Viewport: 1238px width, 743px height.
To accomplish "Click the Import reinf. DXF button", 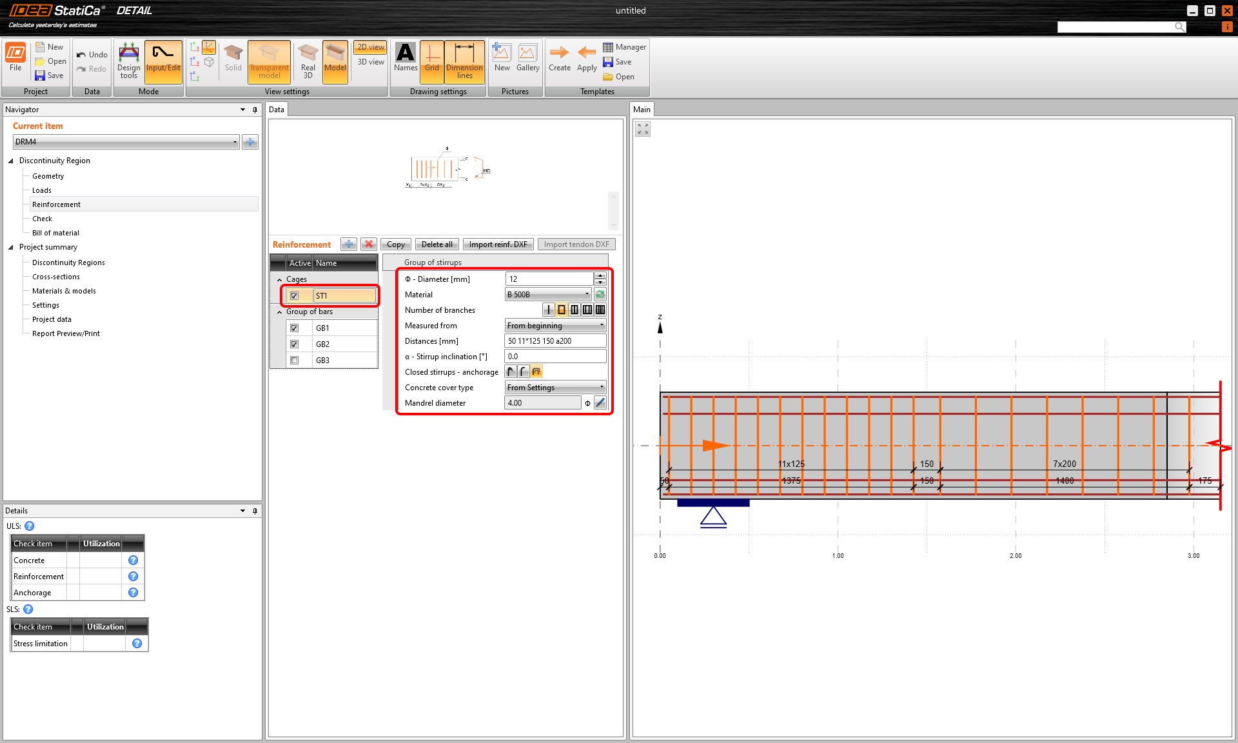I will point(498,244).
